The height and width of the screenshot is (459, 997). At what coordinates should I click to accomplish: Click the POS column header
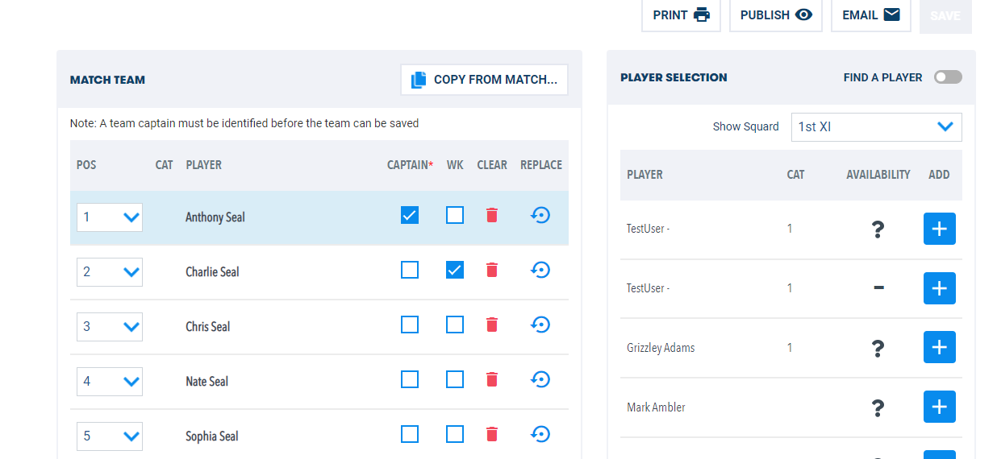(86, 165)
